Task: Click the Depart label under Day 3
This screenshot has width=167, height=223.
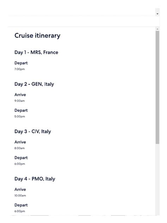Action: pos(21,158)
